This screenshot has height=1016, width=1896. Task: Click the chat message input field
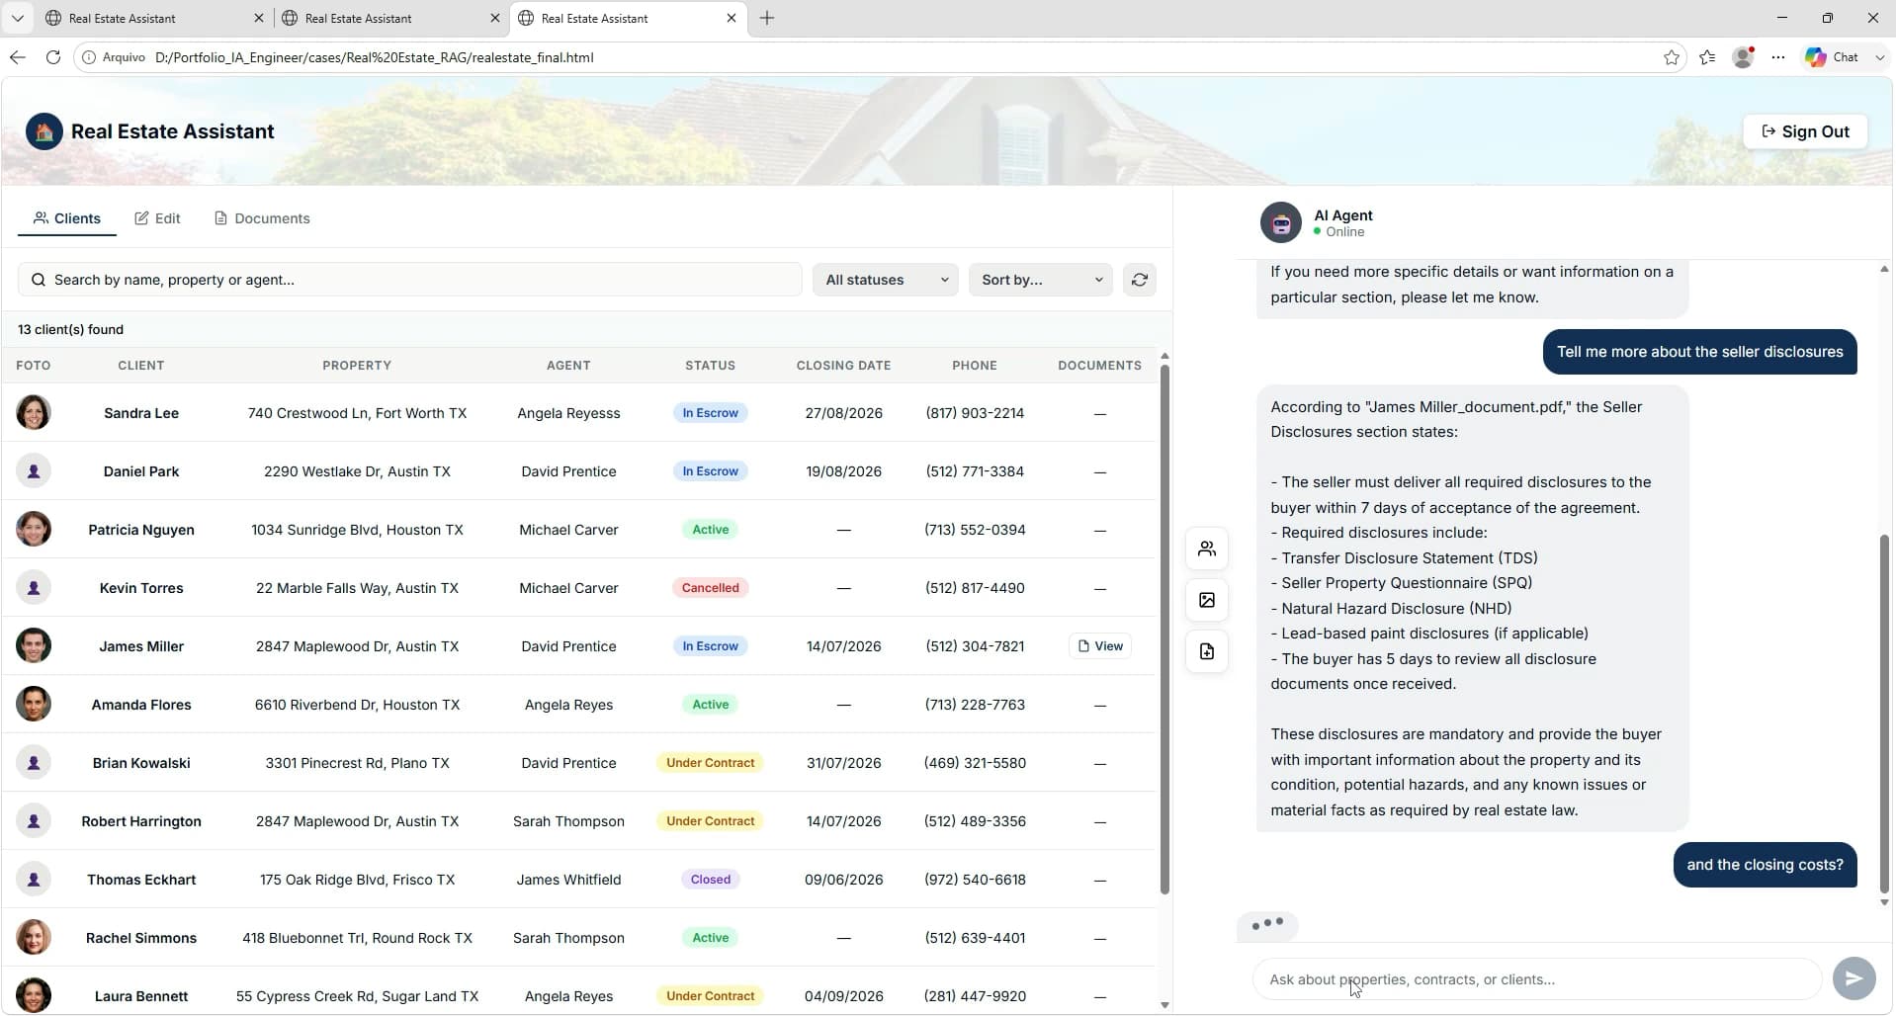(1536, 978)
